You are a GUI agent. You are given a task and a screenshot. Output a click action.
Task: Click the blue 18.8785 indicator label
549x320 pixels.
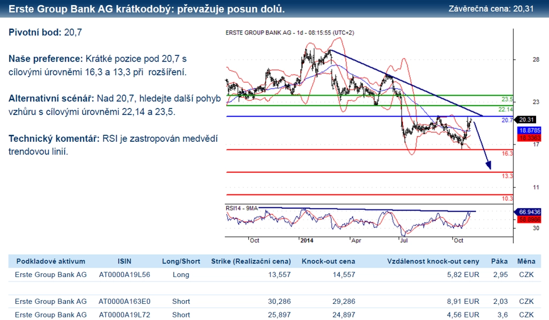click(x=529, y=130)
